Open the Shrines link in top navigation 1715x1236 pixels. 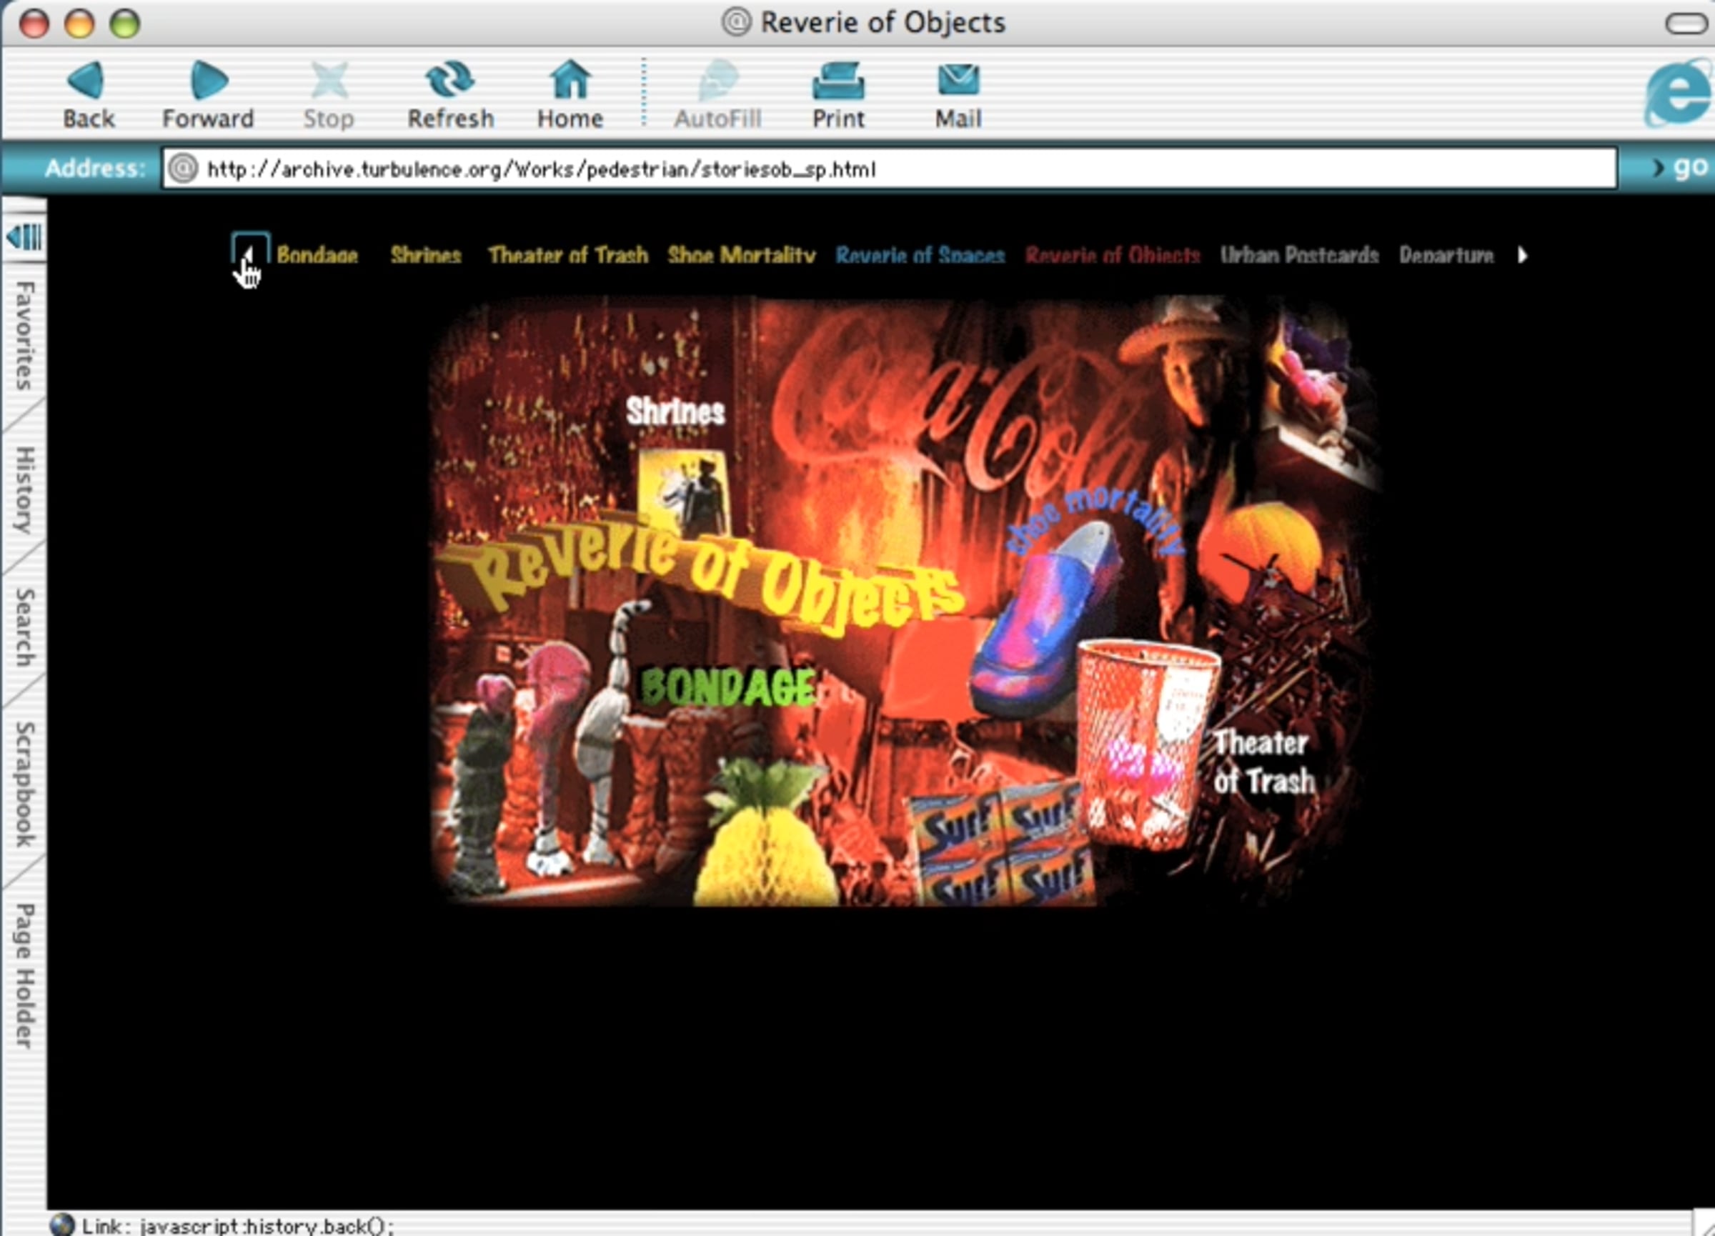point(426,256)
